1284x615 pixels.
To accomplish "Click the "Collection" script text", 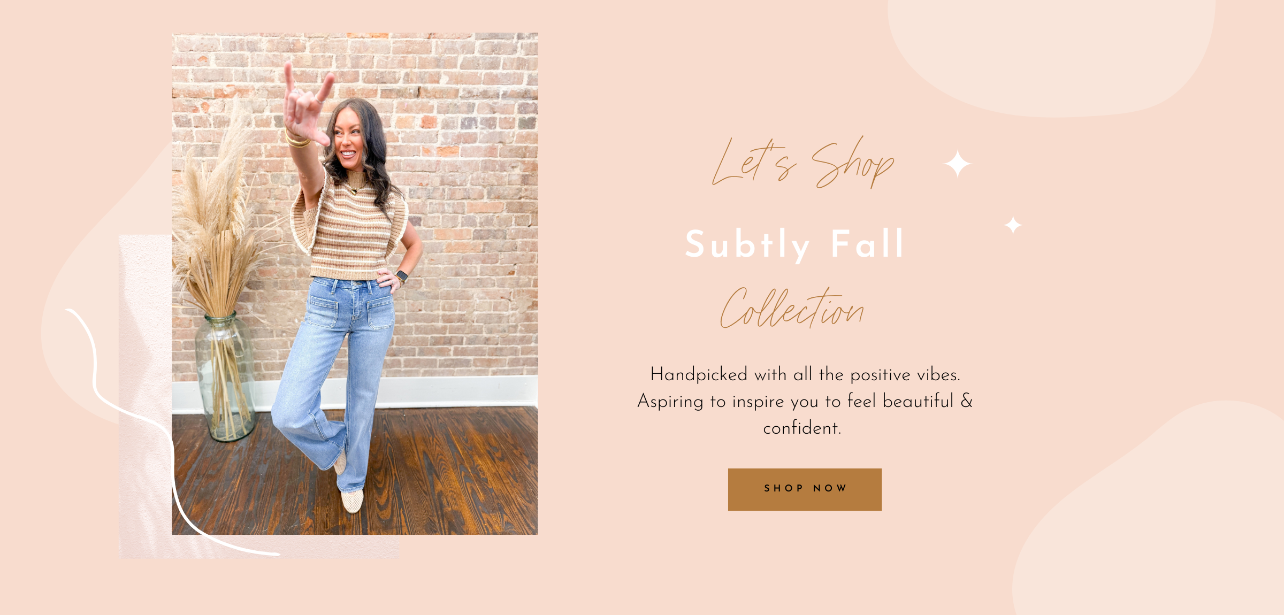I will click(792, 308).
